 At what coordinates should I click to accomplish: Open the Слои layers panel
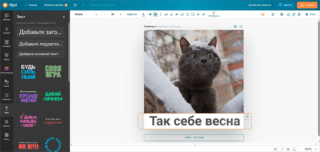310,14
